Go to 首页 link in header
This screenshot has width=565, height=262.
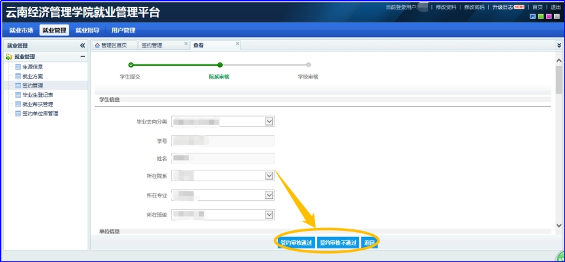(x=537, y=7)
